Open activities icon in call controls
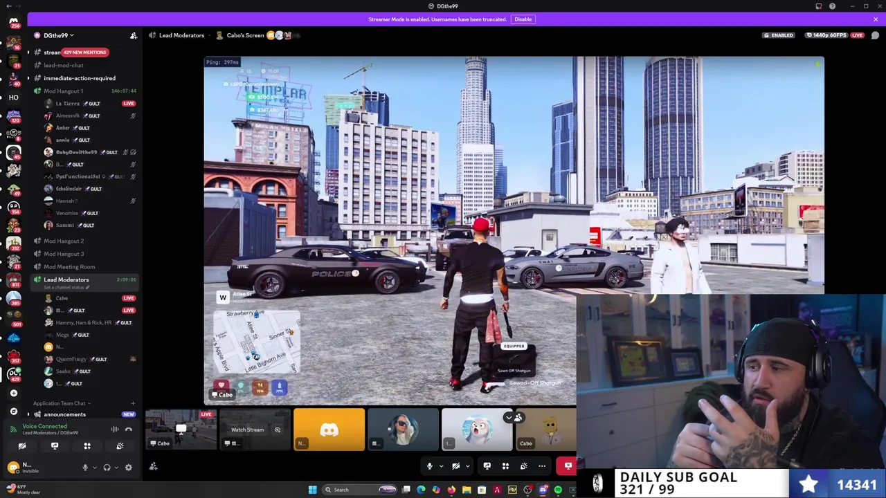Image resolution: width=886 pixels, height=498 pixels. (x=505, y=466)
